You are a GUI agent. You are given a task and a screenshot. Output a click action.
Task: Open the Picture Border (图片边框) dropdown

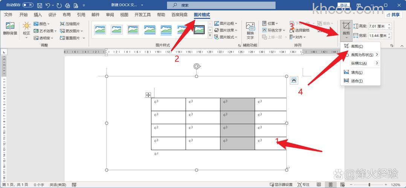click(x=226, y=24)
